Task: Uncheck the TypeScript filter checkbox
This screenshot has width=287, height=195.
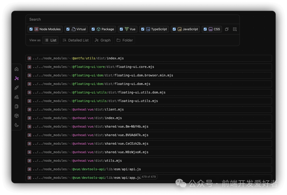Action: click(x=143, y=29)
